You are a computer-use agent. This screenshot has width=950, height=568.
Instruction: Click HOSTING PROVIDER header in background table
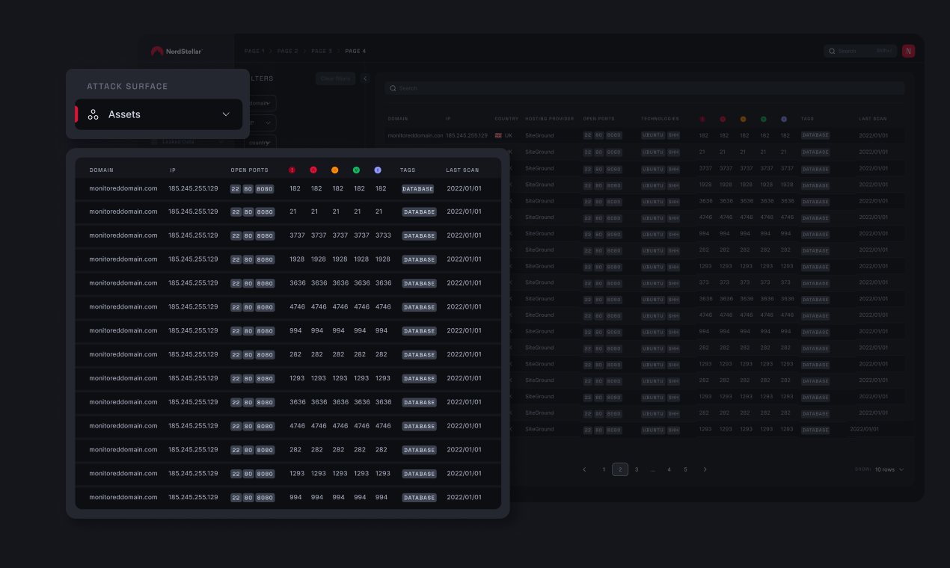click(549, 119)
